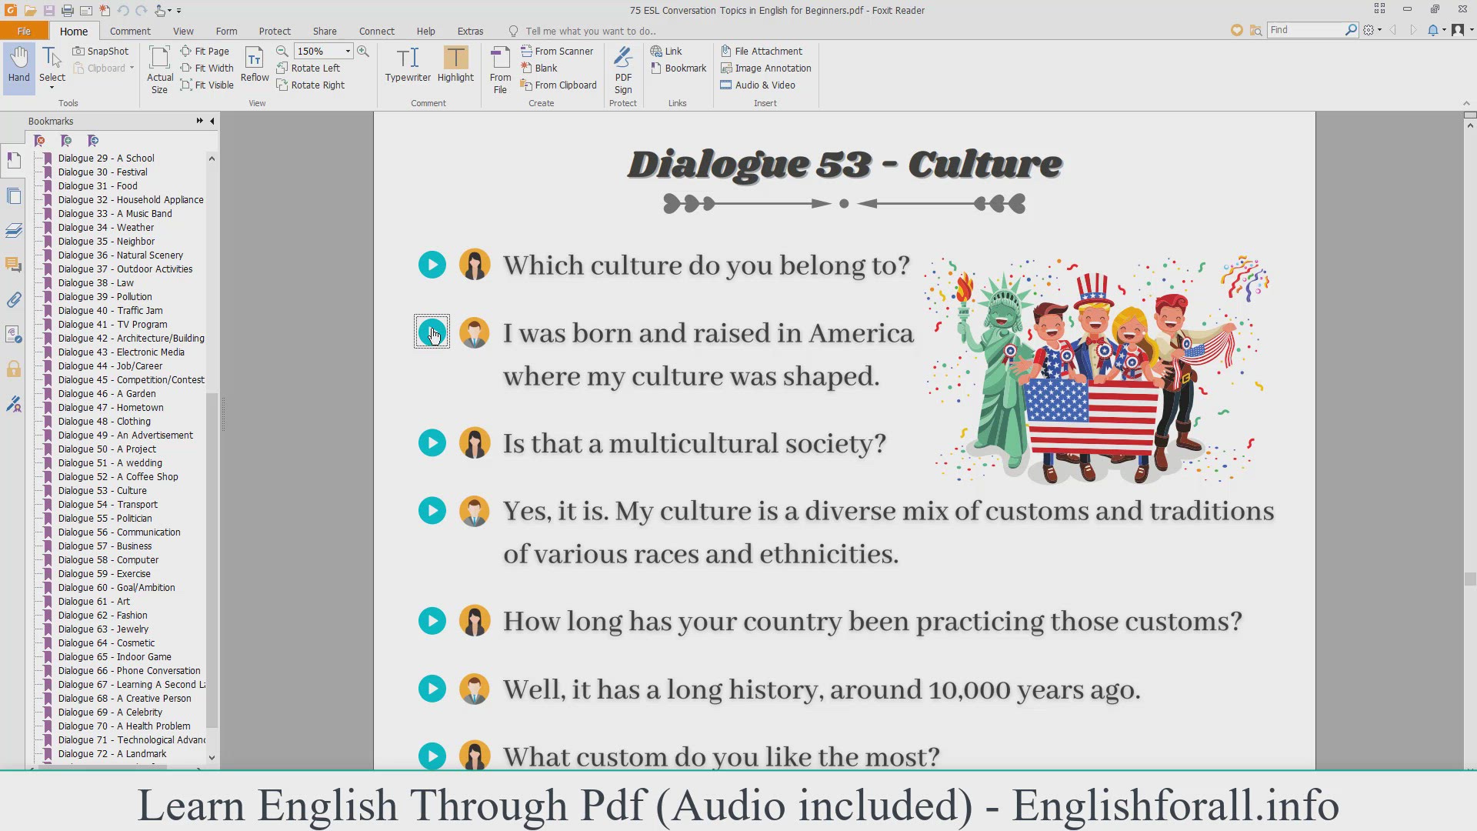Click the Typewriter comment tool
The width and height of the screenshot is (1477, 831).
point(408,65)
